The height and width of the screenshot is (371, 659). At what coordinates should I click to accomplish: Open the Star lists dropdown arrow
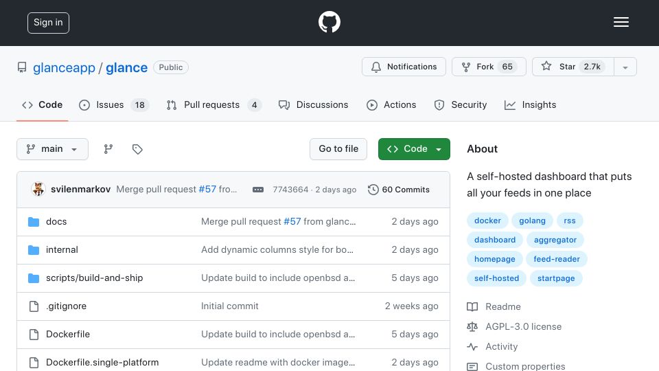625,67
